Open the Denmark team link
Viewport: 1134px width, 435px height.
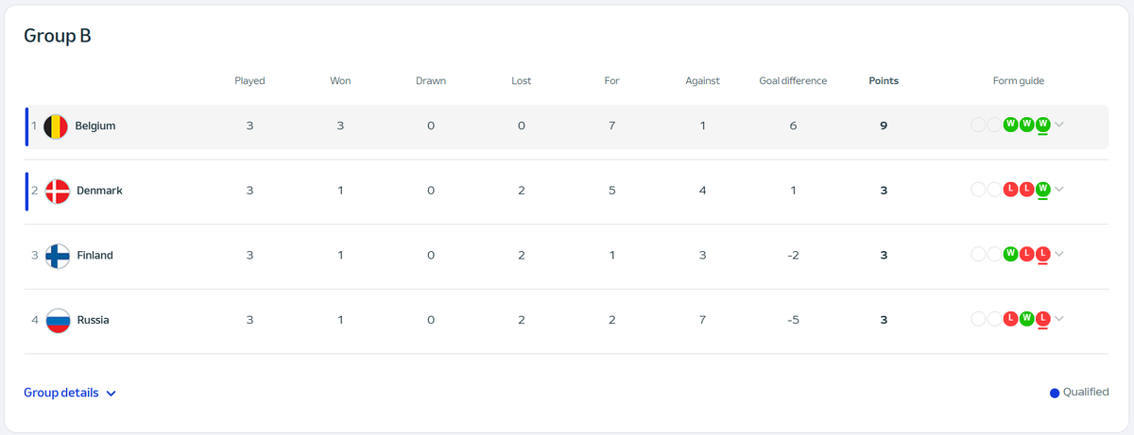pyautogui.click(x=99, y=191)
